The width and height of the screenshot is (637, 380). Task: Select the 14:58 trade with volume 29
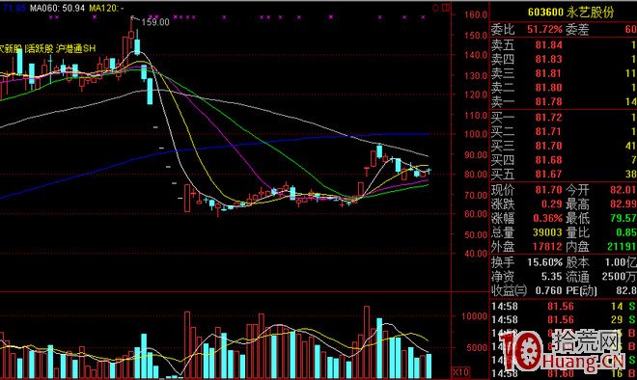(564, 320)
